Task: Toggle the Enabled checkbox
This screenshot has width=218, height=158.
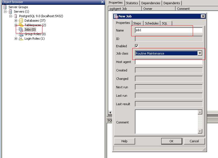Action: tap(137, 46)
